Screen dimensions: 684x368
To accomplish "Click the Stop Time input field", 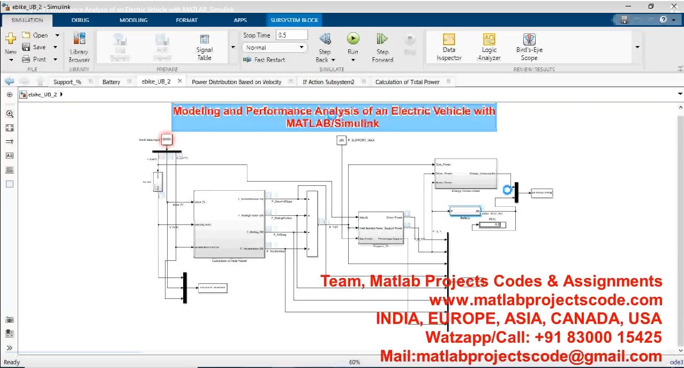I will click(x=291, y=35).
